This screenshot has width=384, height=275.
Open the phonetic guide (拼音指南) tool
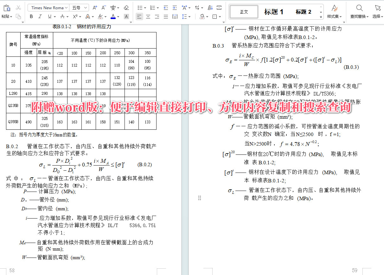click(x=113, y=8)
